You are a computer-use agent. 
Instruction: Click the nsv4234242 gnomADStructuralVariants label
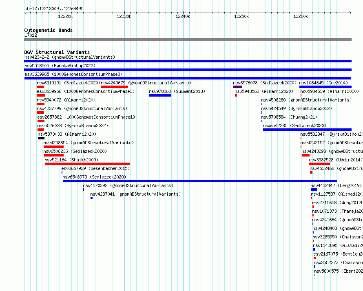click(70, 57)
